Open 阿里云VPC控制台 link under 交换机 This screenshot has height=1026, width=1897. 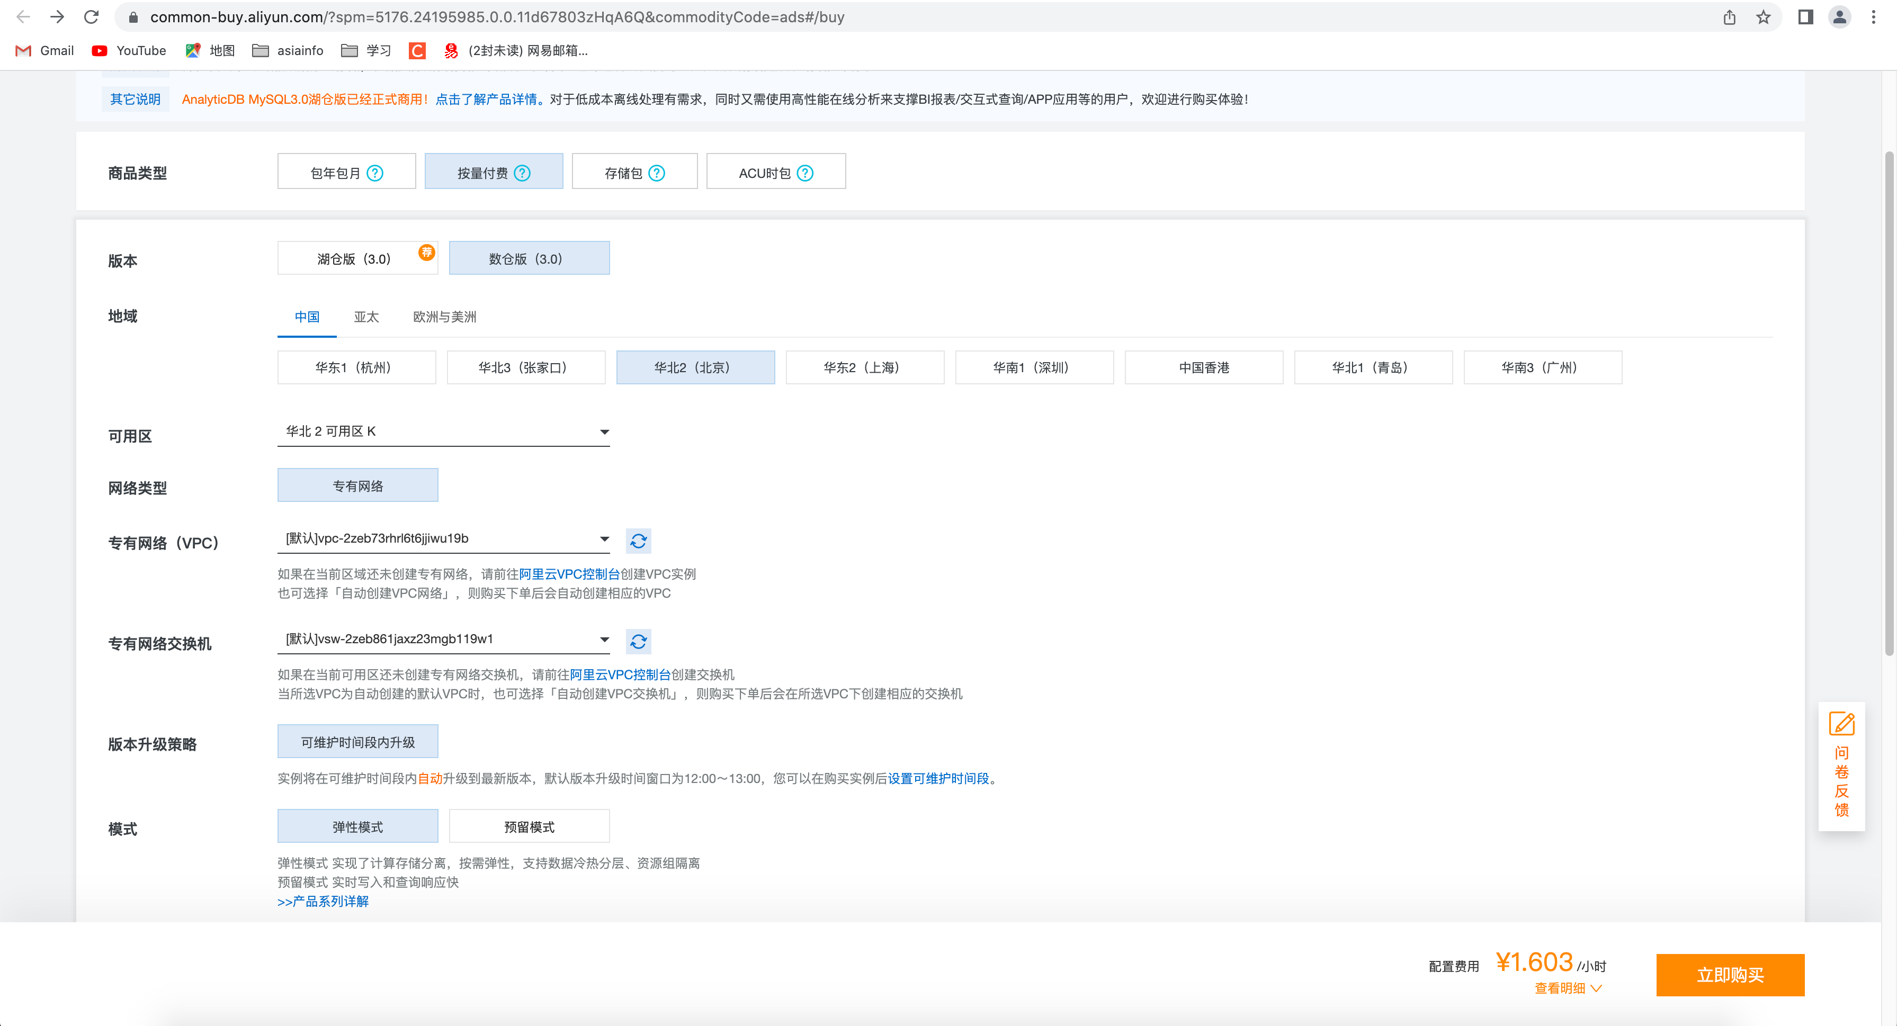click(x=621, y=675)
